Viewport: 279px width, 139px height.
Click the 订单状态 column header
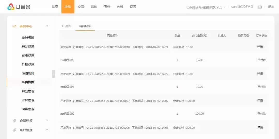[261, 35]
